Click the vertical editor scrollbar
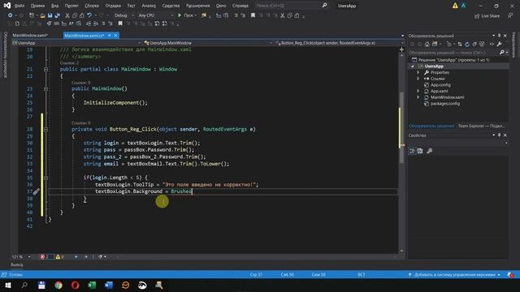520x292 pixels. pos(401,127)
